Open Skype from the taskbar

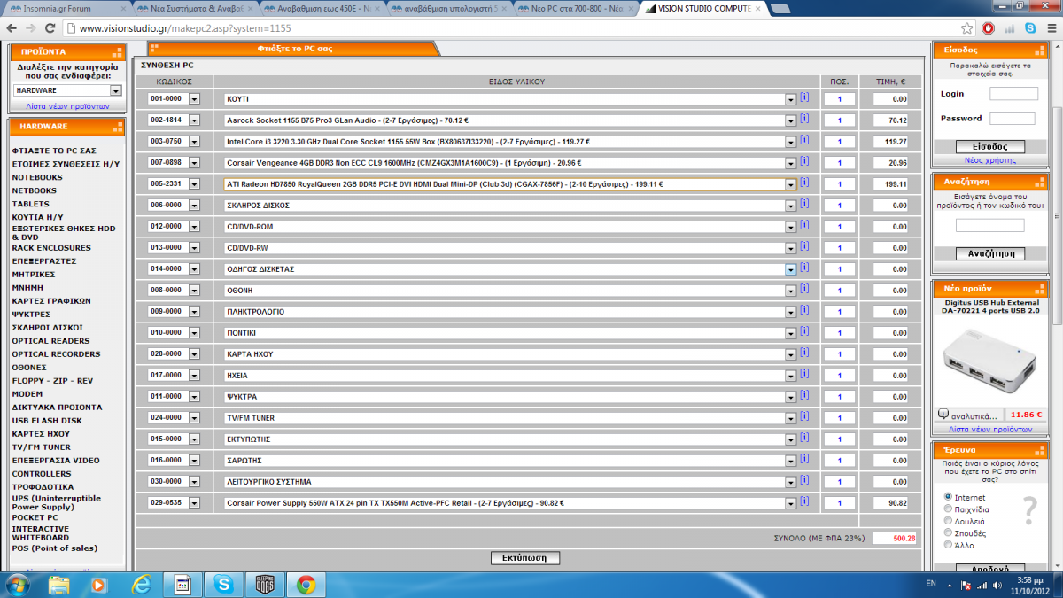point(223,585)
